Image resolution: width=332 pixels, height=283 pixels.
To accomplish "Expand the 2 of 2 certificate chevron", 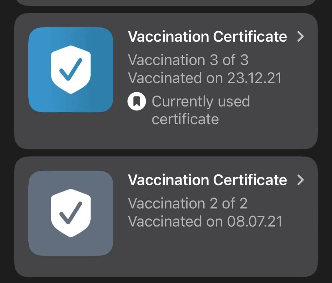I will pos(300,180).
